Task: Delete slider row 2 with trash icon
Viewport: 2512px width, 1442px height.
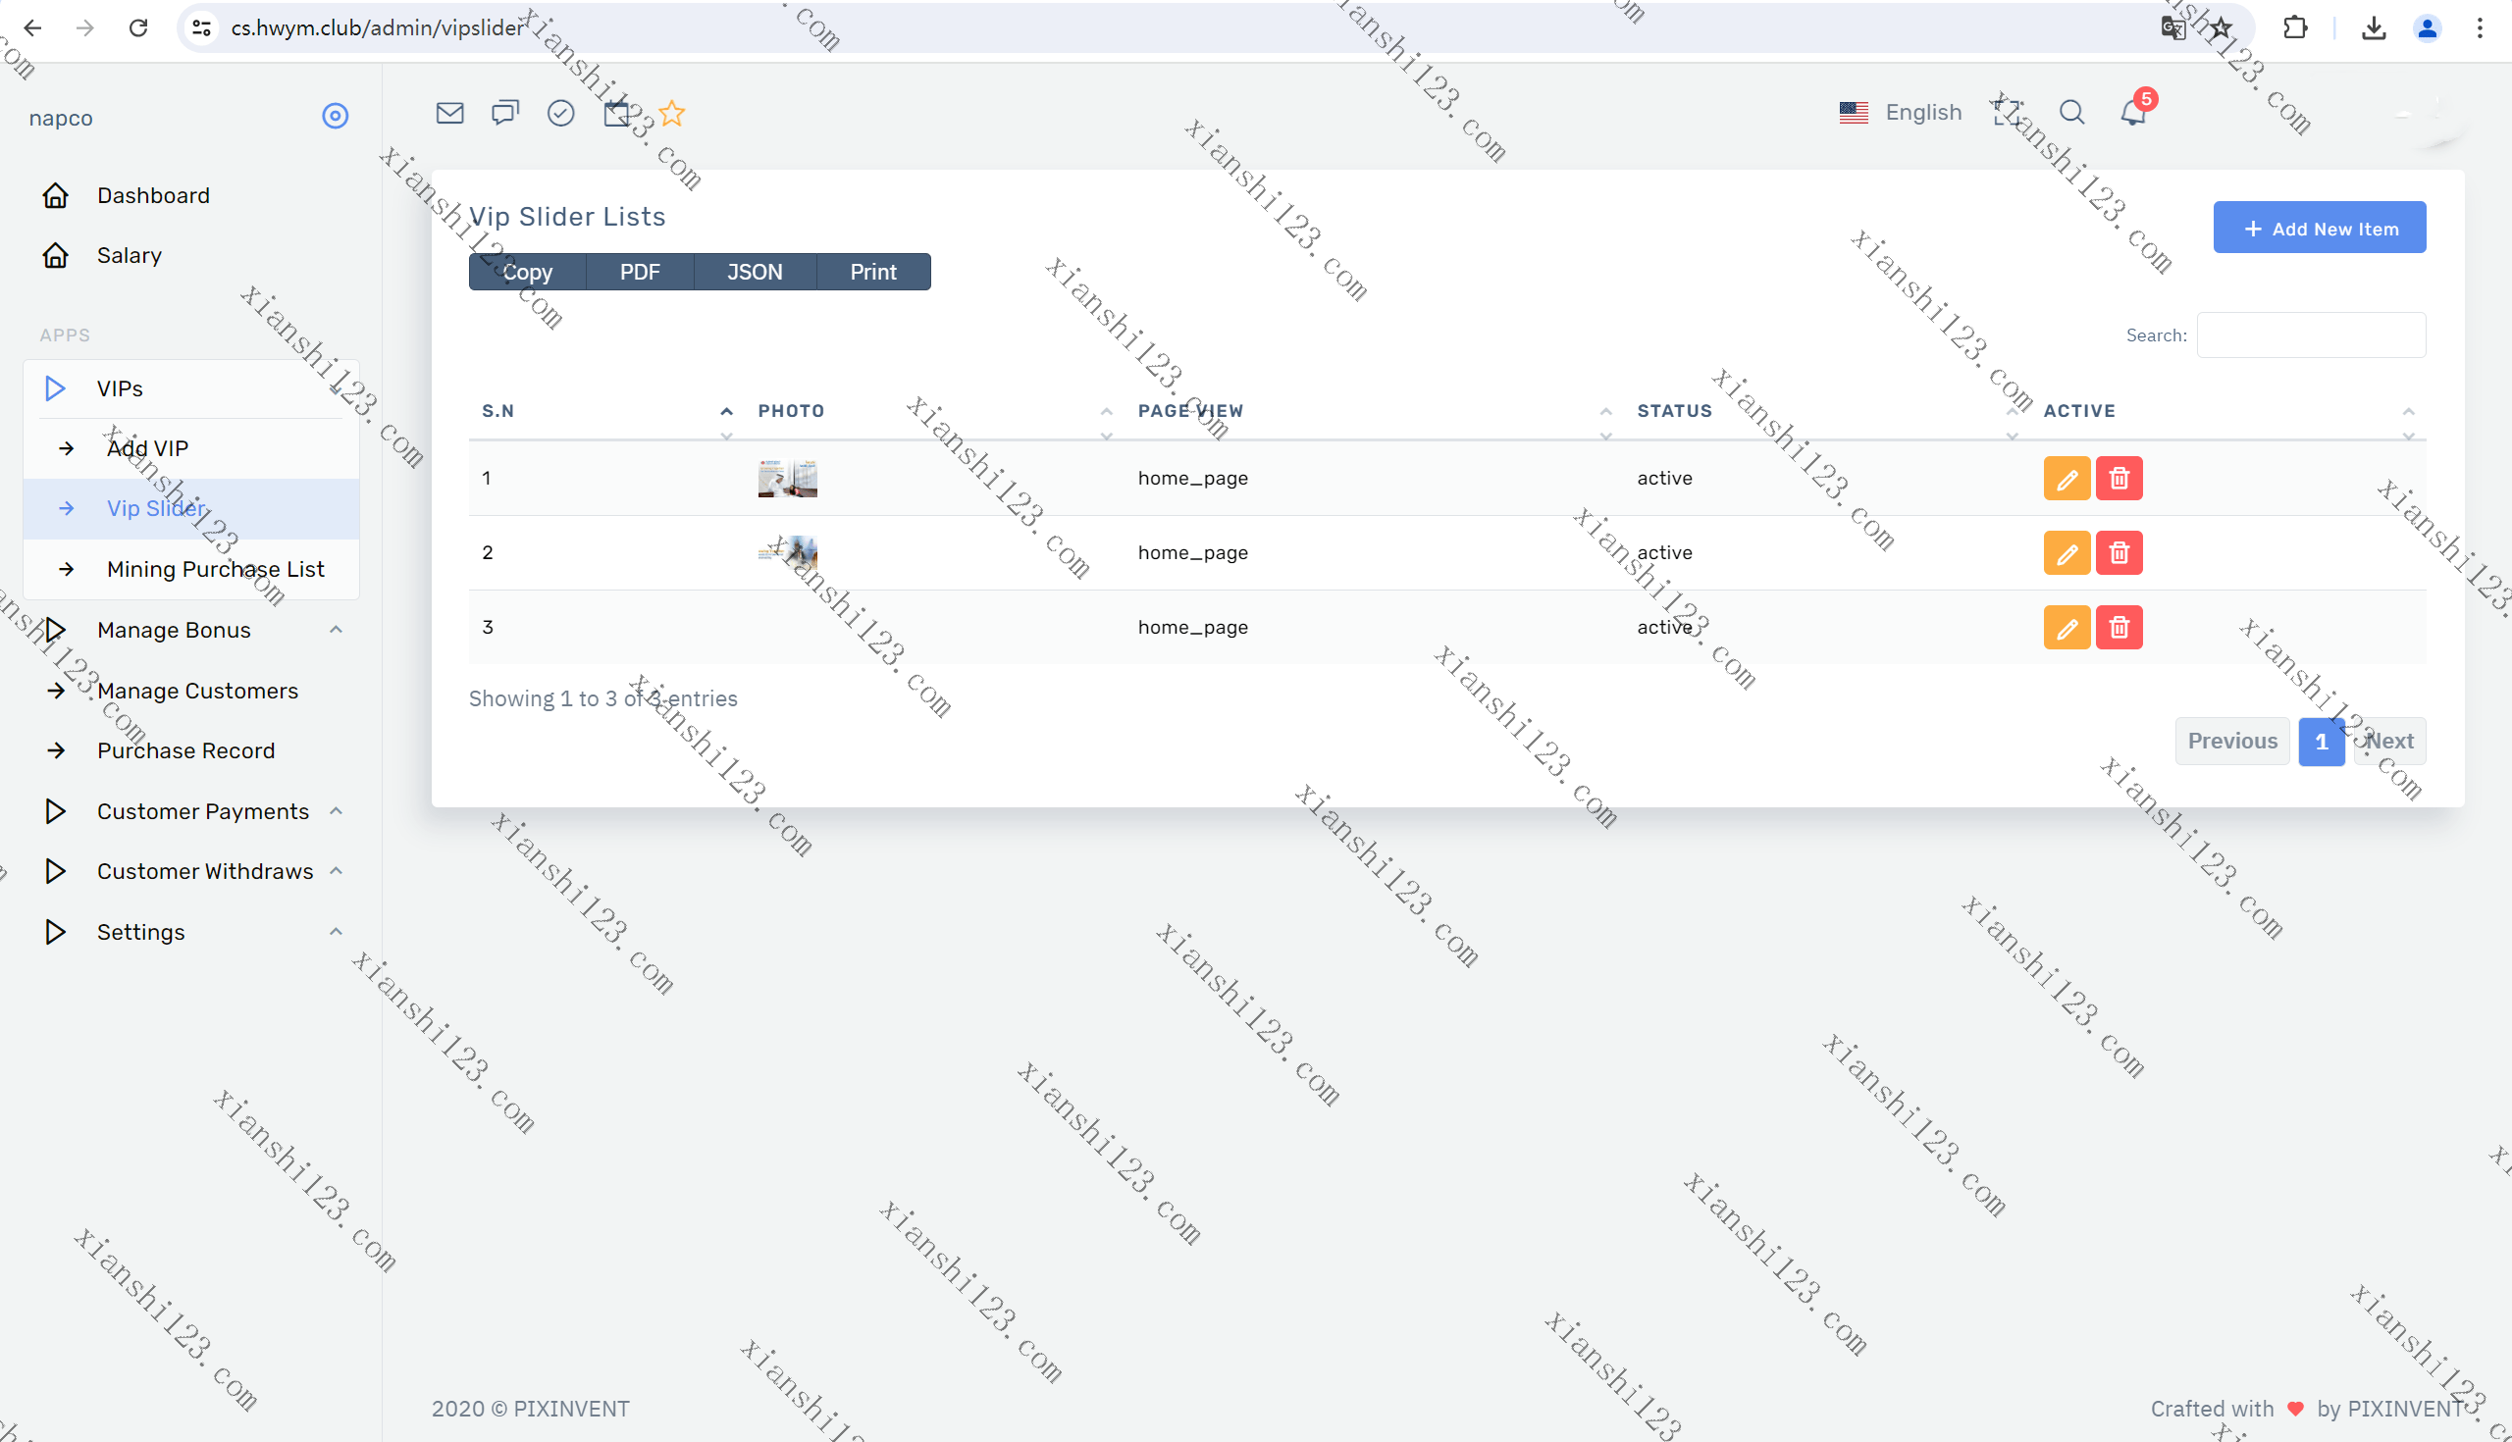Action: (2119, 552)
